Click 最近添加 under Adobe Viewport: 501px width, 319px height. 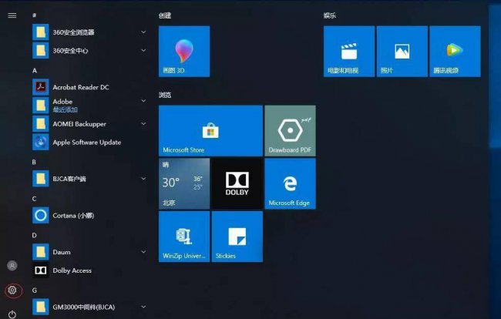click(x=66, y=109)
